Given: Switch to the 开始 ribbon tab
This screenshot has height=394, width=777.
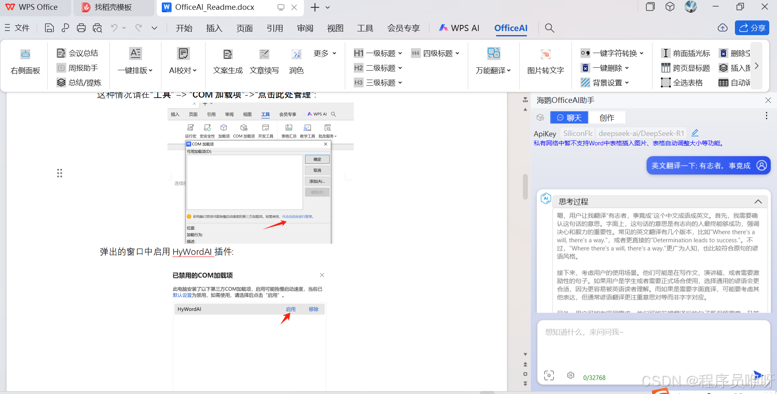Looking at the screenshot, I should (x=184, y=28).
